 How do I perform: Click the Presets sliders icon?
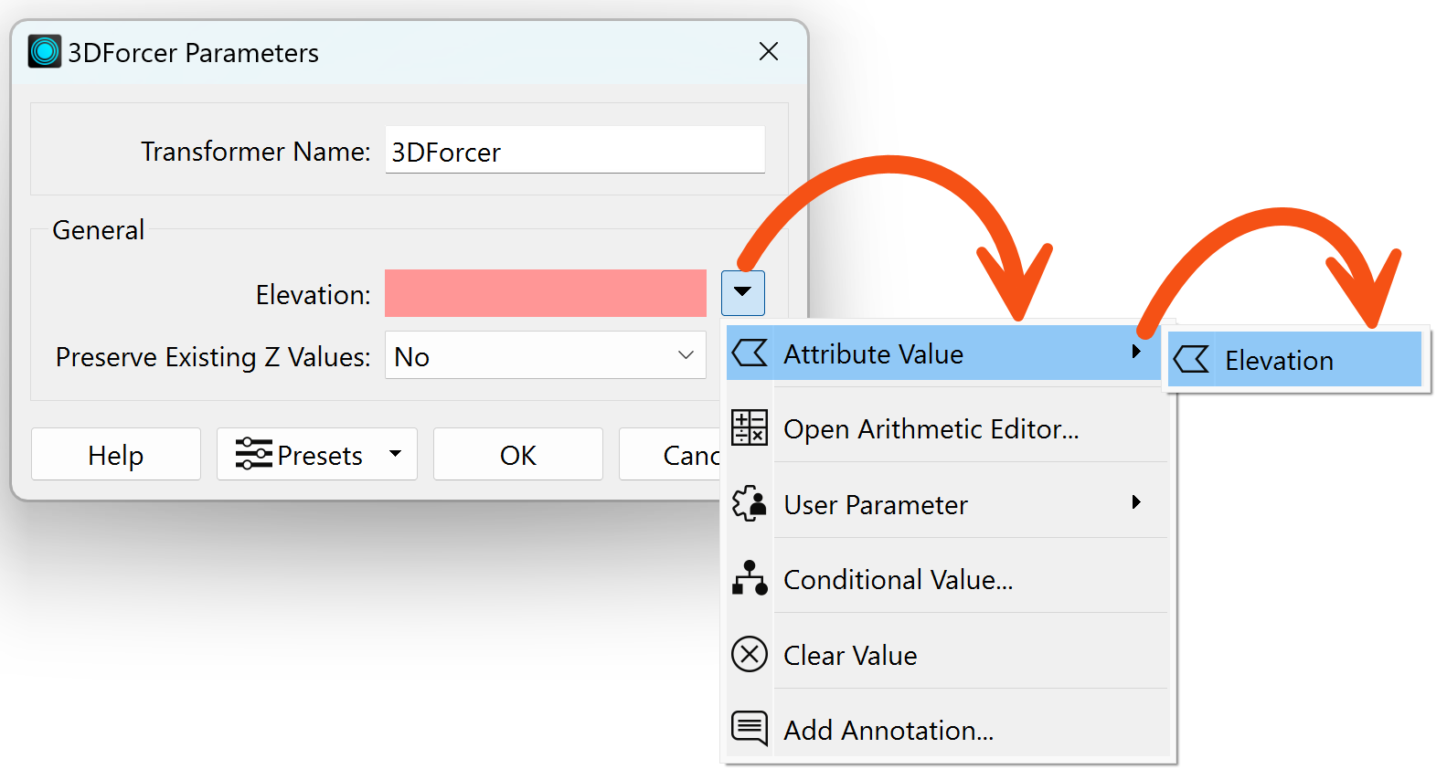click(x=253, y=454)
